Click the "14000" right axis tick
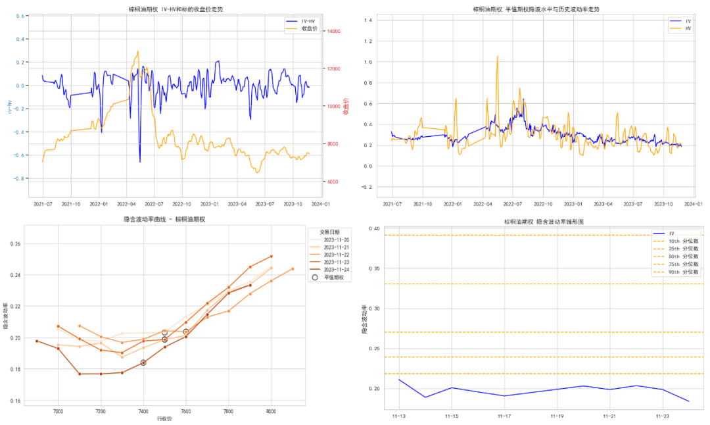The image size is (710, 425). 334,32
